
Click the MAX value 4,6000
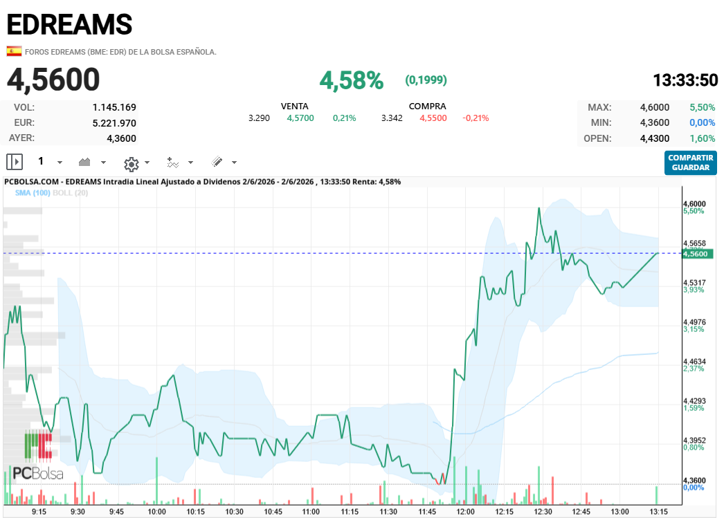click(x=655, y=107)
